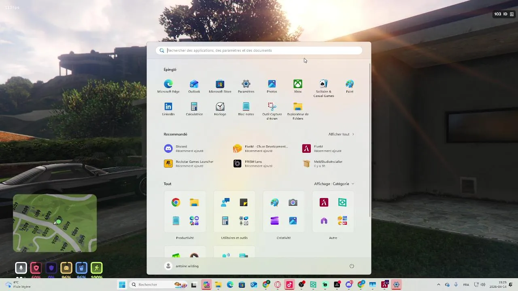Open calculator icon in Utilitaires et outils

click(225, 221)
